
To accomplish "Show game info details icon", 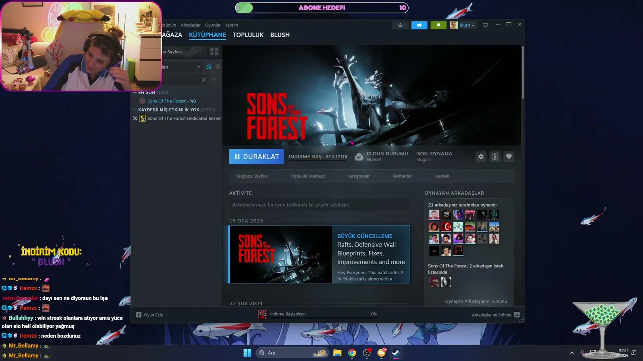I will 495,157.
